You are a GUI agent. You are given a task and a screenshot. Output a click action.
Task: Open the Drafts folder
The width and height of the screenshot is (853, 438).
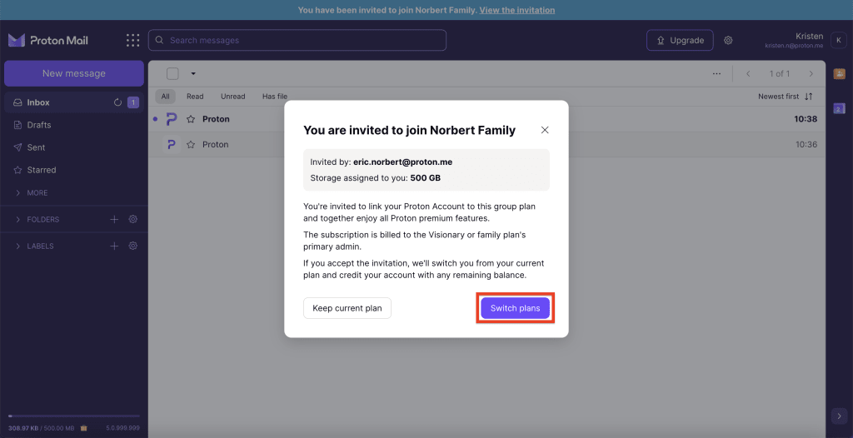[x=74, y=125]
